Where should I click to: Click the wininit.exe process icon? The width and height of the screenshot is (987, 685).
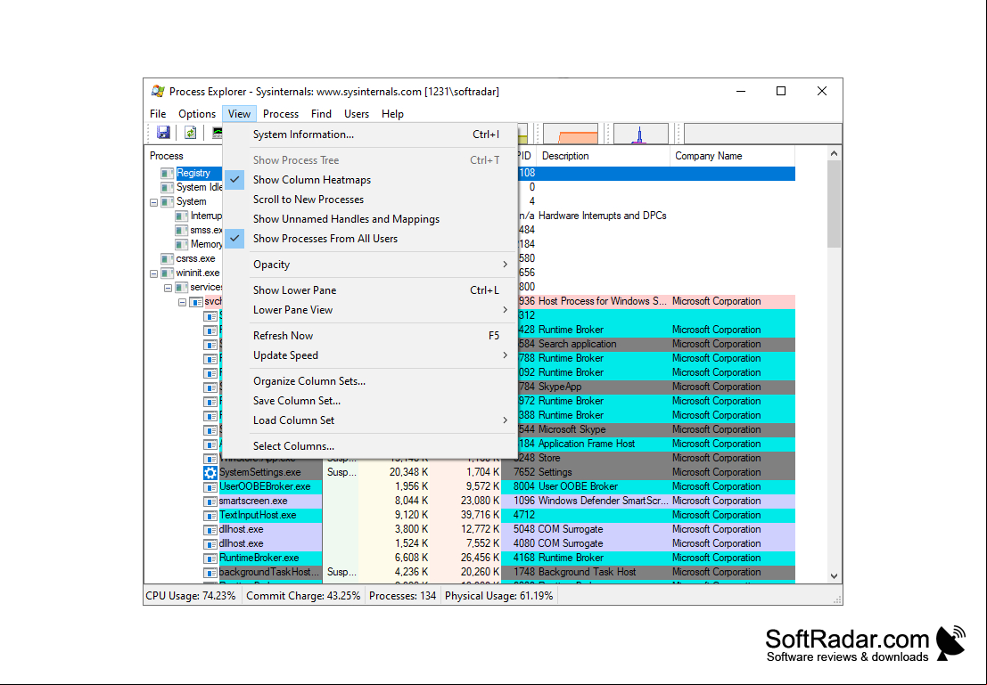click(167, 273)
